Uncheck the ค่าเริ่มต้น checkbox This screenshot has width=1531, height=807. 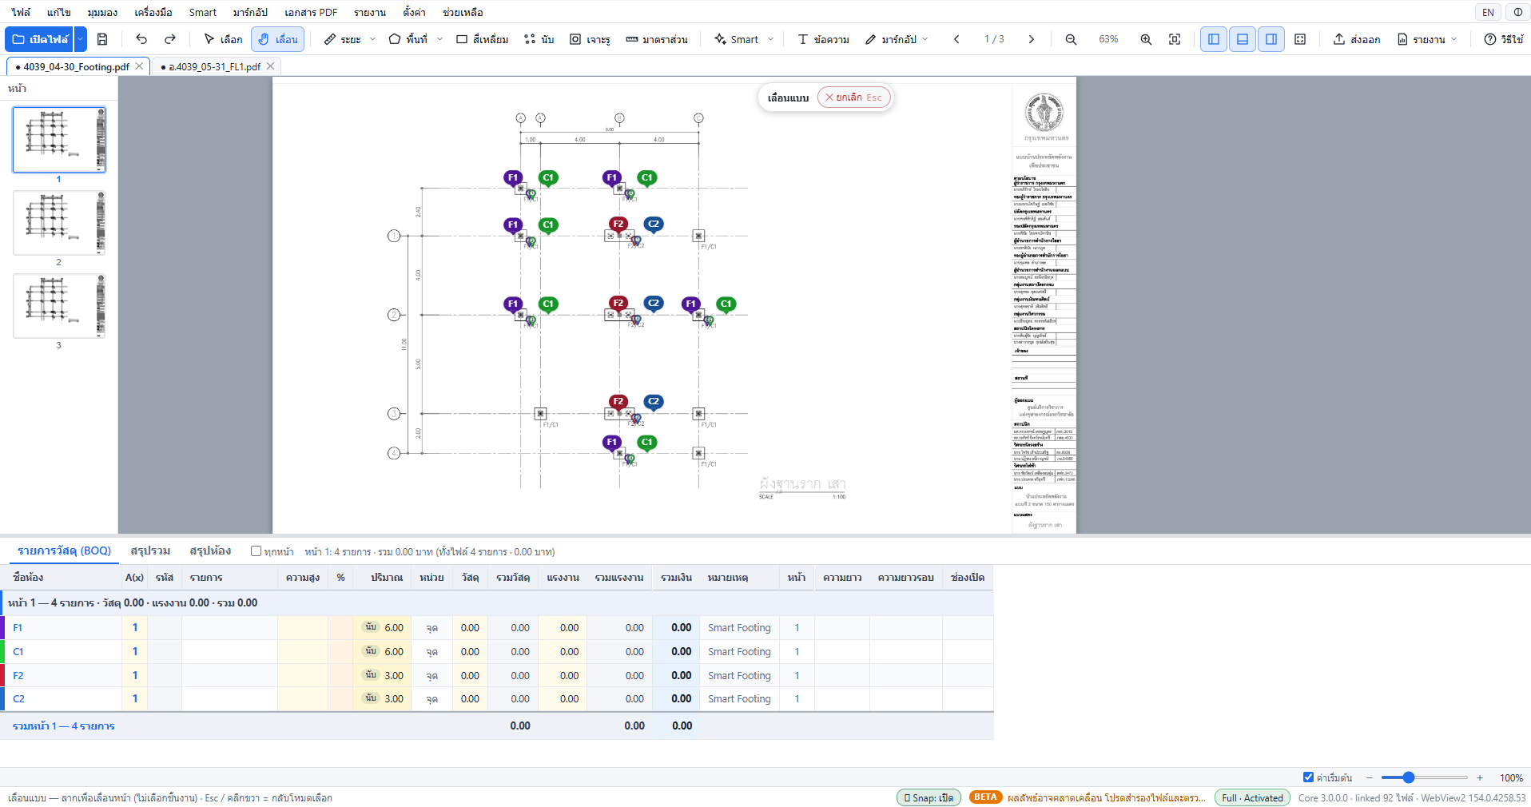click(1308, 777)
